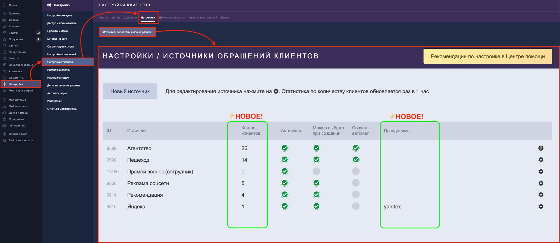Open gear settings for Яндекс source

coord(541,206)
